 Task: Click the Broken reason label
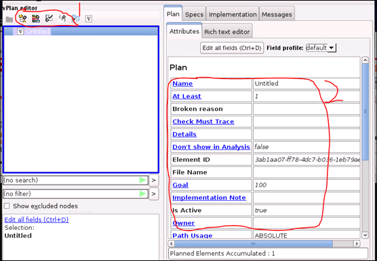point(197,109)
